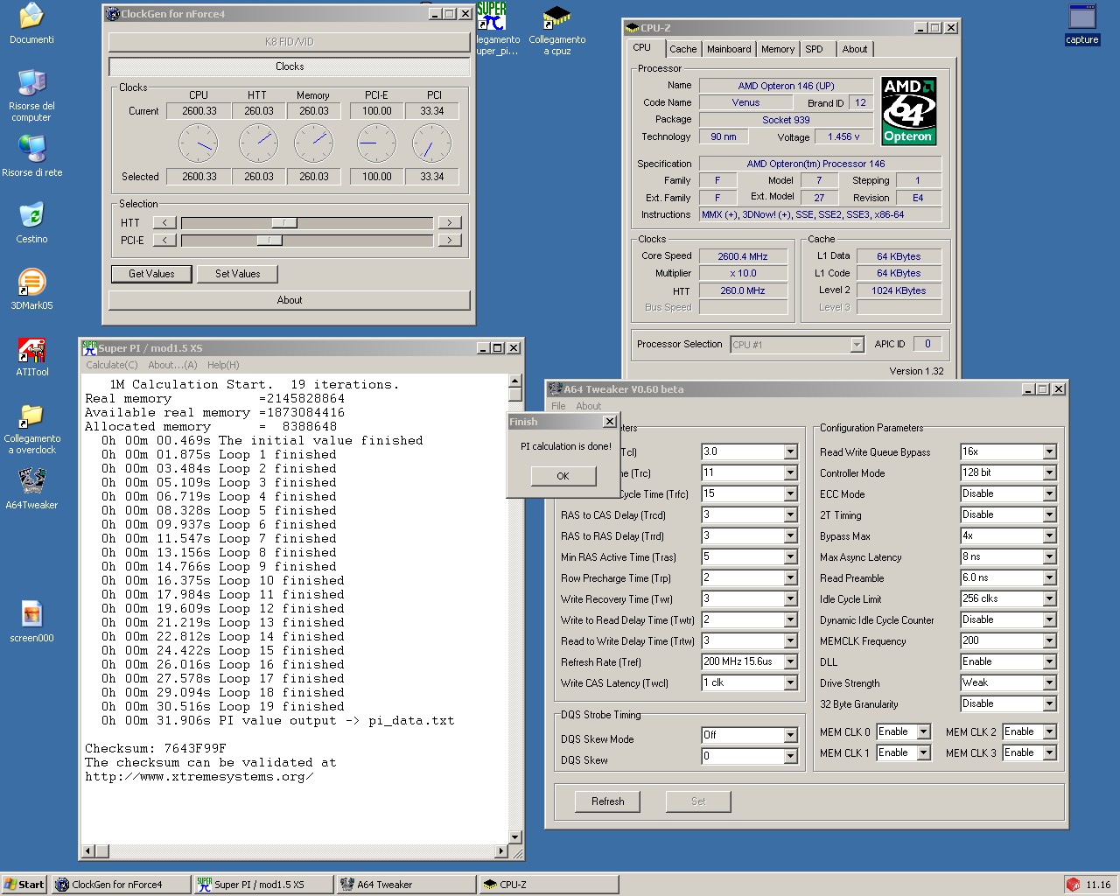1120x896 pixels.
Task: Open the screen000 image file icon
Action: (x=31, y=621)
